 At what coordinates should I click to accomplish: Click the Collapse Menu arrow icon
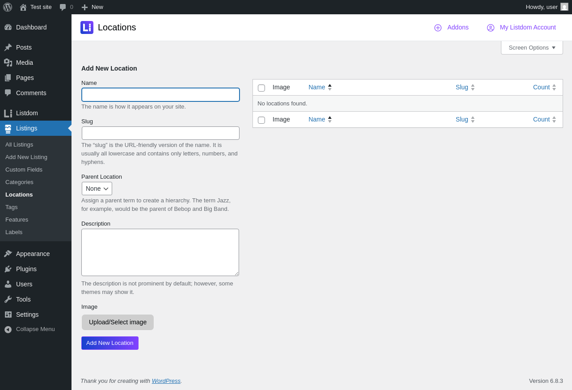[8, 329]
